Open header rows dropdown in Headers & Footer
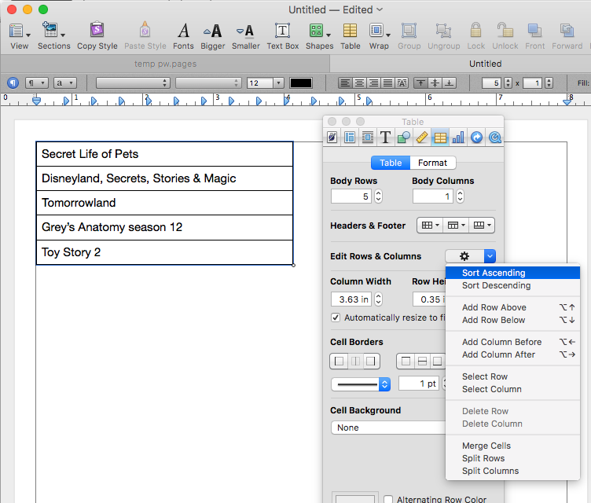Screen dimensions: 591x503 point(456,225)
